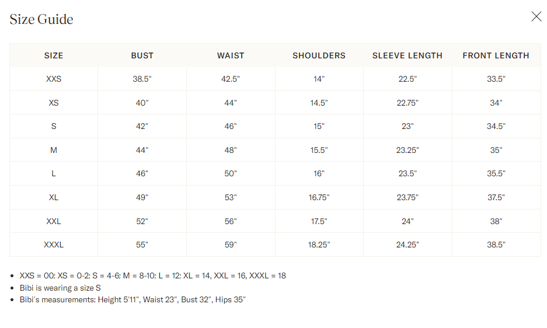Select the L size row label

point(54,173)
